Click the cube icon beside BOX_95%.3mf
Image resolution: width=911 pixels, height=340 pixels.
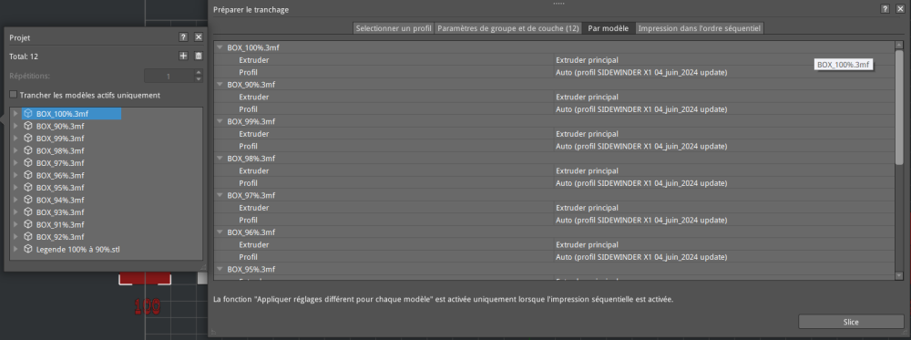27,188
